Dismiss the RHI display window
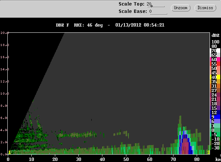Viewport: 221px width, 162px height. [x=205, y=7]
